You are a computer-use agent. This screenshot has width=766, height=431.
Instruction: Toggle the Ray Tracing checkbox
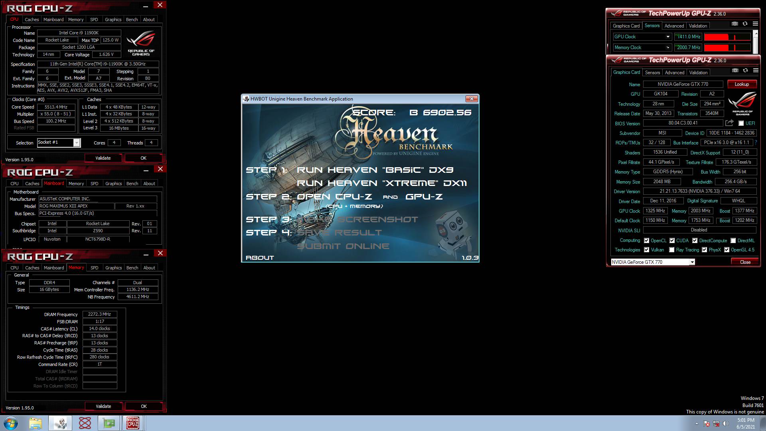(x=672, y=250)
